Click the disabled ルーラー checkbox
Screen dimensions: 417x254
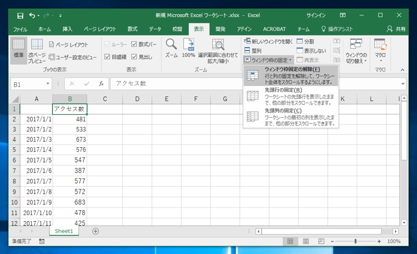point(107,44)
